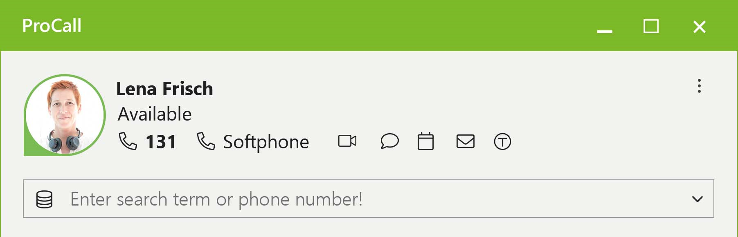Click Lena Frisch's profile picture
The width and height of the screenshot is (738, 237).
tap(65, 115)
